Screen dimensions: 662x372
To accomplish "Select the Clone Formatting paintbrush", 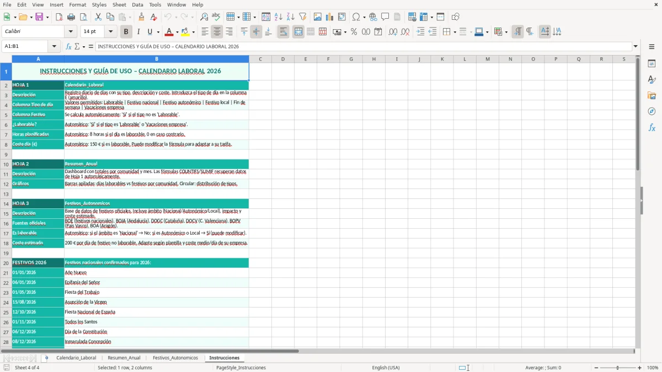I will [x=142, y=17].
